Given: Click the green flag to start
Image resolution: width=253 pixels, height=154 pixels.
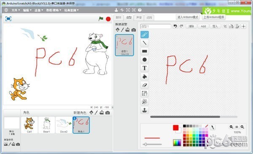Looking at the screenshot, I should click(101, 19).
